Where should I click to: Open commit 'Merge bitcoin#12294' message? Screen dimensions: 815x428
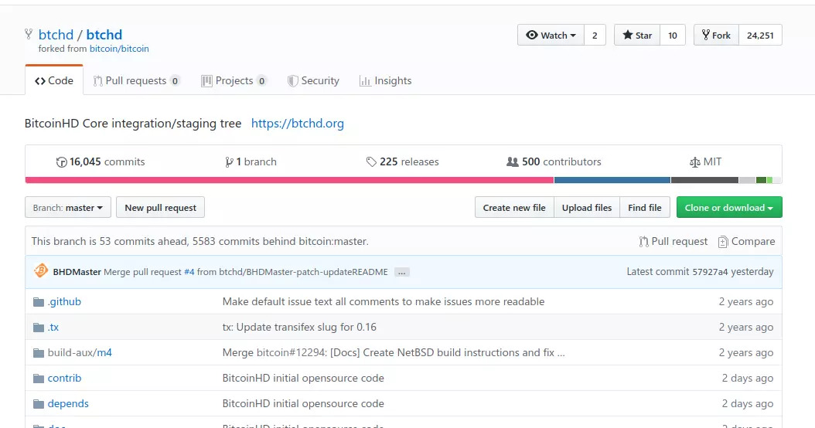click(x=394, y=353)
